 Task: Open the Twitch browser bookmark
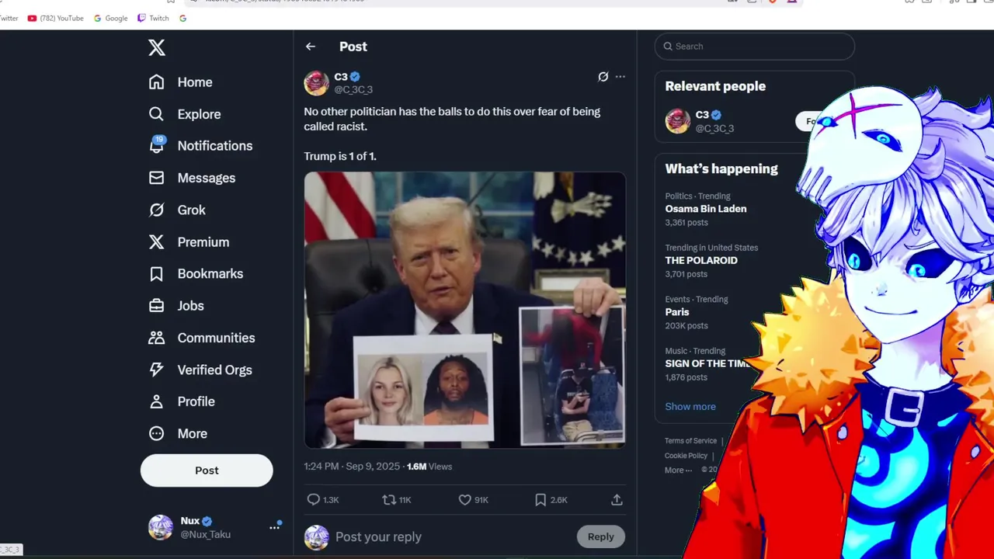pos(153,18)
